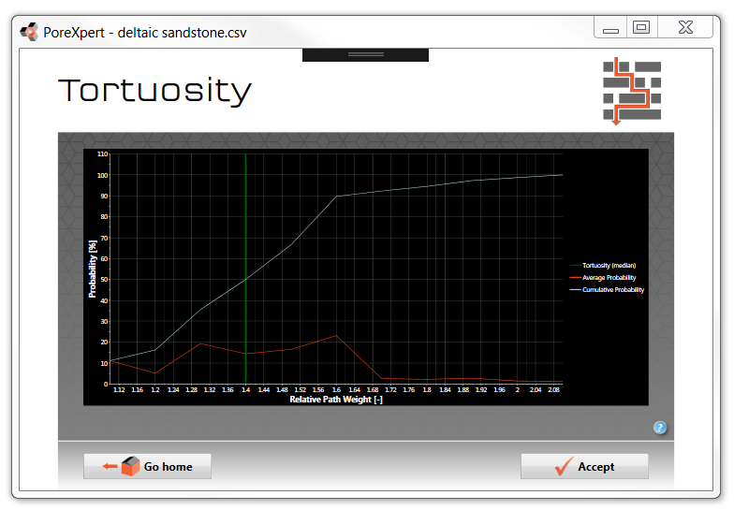The image size is (734, 510).
Task: Click the red curve peak at 1.6
Action: [x=336, y=335]
